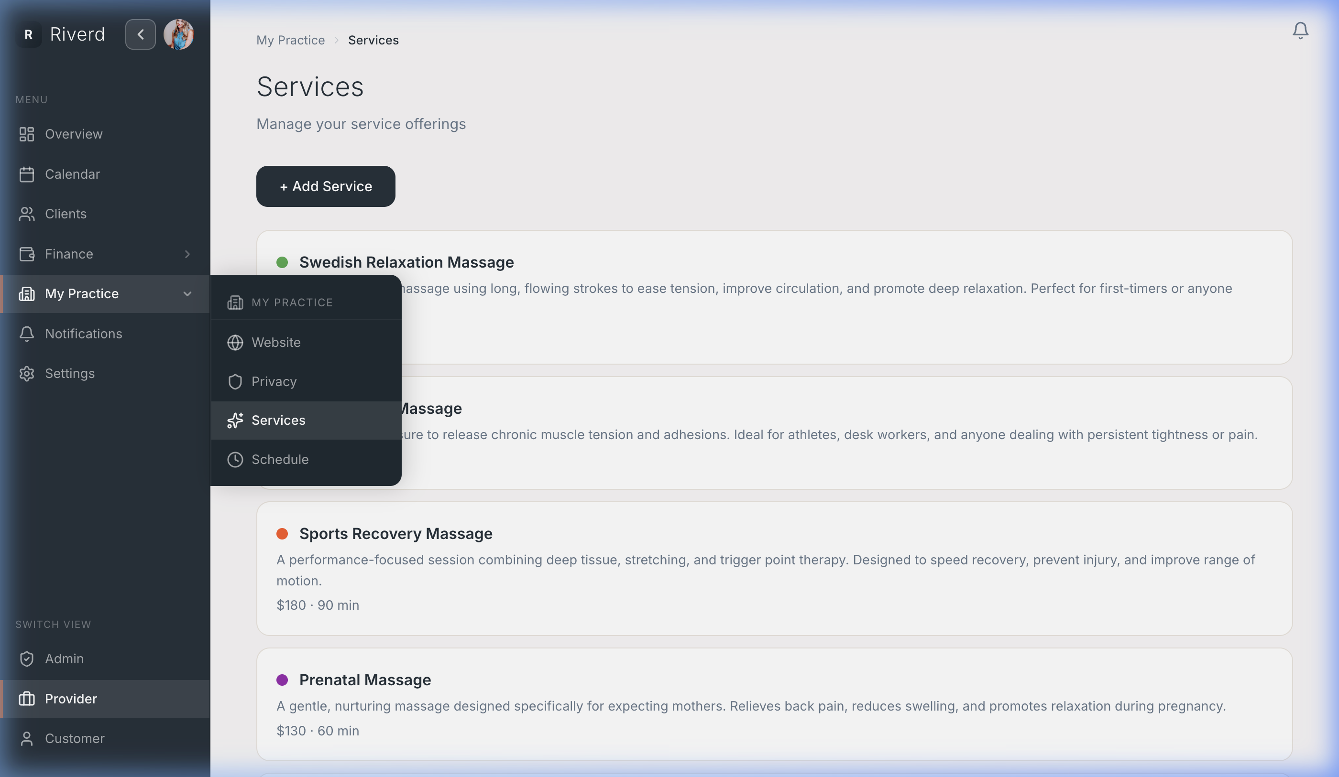Viewport: 1339px width, 777px height.
Task: Collapse sidebar with the back arrow button
Action: coord(140,34)
